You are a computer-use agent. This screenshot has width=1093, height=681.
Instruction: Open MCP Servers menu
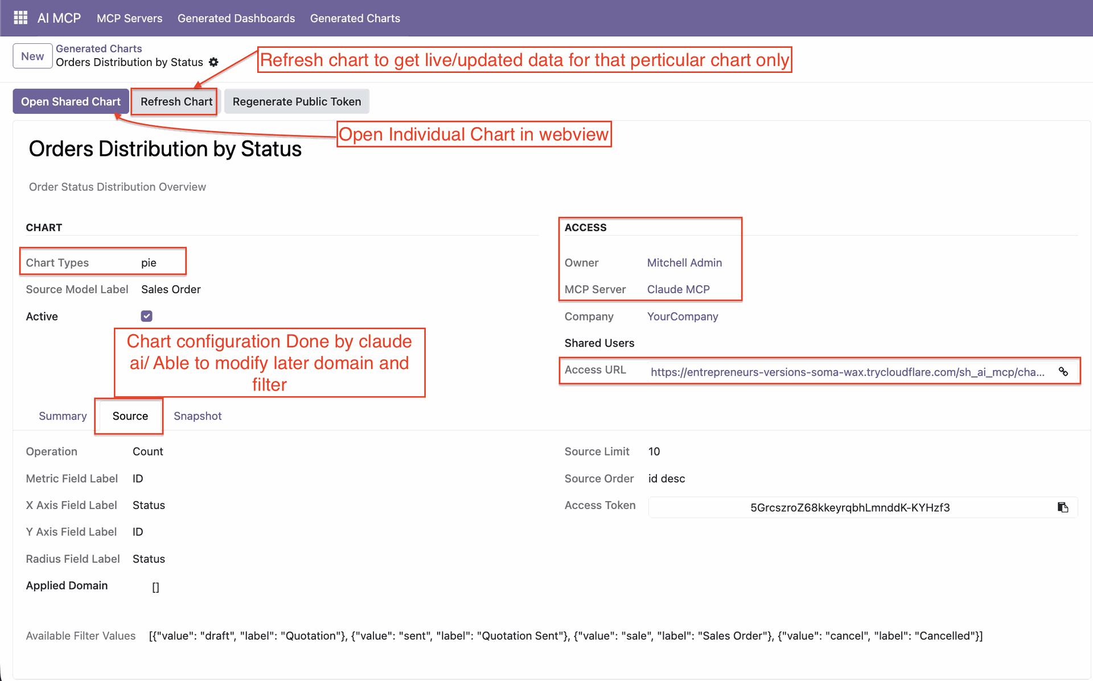click(x=129, y=18)
